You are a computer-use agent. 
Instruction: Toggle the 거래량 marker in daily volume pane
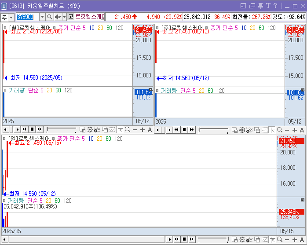(4, 201)
